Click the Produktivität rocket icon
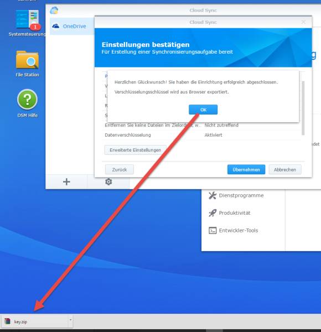 coord(213,213)
